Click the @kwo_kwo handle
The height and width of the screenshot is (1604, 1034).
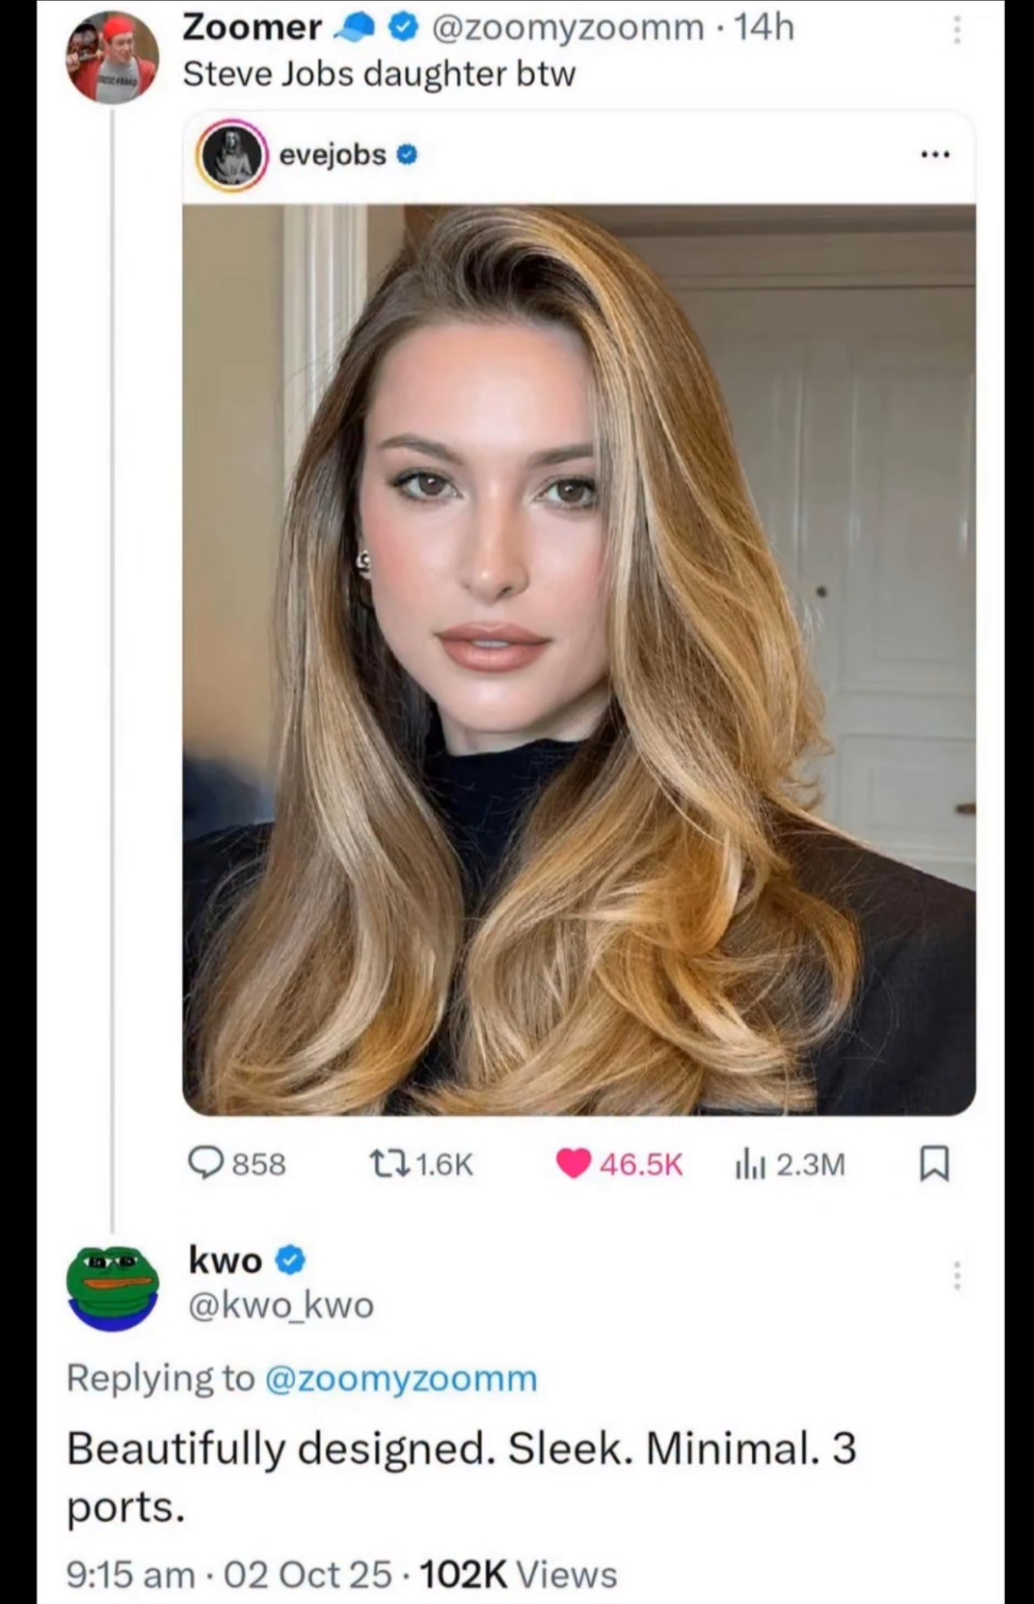(281, 1305)
